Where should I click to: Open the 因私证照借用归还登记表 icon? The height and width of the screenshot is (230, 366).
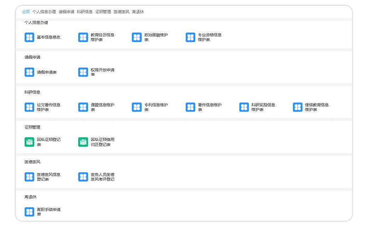pos(83,142)
